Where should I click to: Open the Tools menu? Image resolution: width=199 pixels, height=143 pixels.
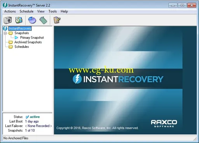[x=52, y=11]
